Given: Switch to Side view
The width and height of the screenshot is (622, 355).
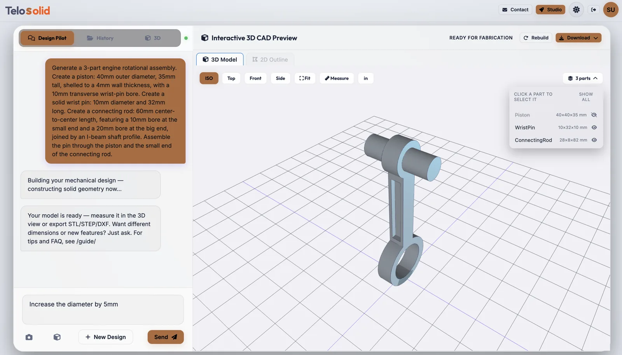Looking at the screenshot, I should (x=281, y=78).
